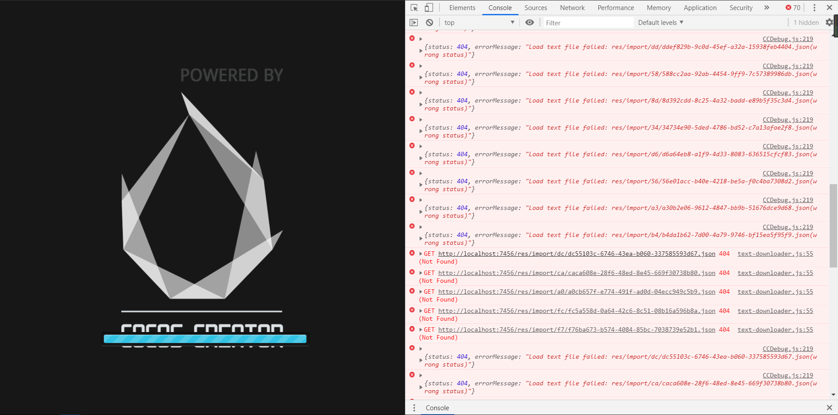Open the localhost URL for dc55103c json
This screenshot has height=415, width=838.
(x=577, y=254)
